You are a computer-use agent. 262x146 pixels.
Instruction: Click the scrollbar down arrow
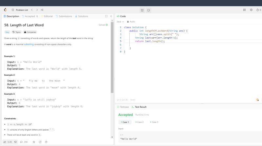pos(112,137)
